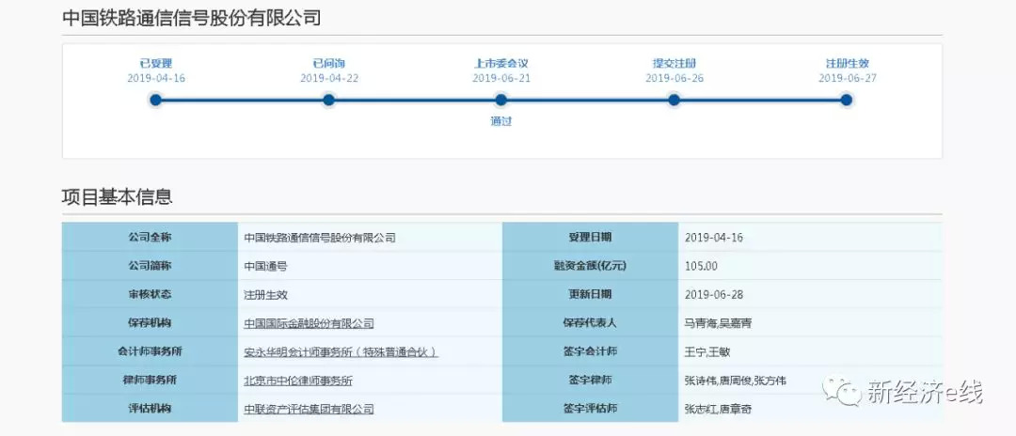
Task: Open the 中国国际金融股份有限公司 sponsor link
Action: coord(310,323)
